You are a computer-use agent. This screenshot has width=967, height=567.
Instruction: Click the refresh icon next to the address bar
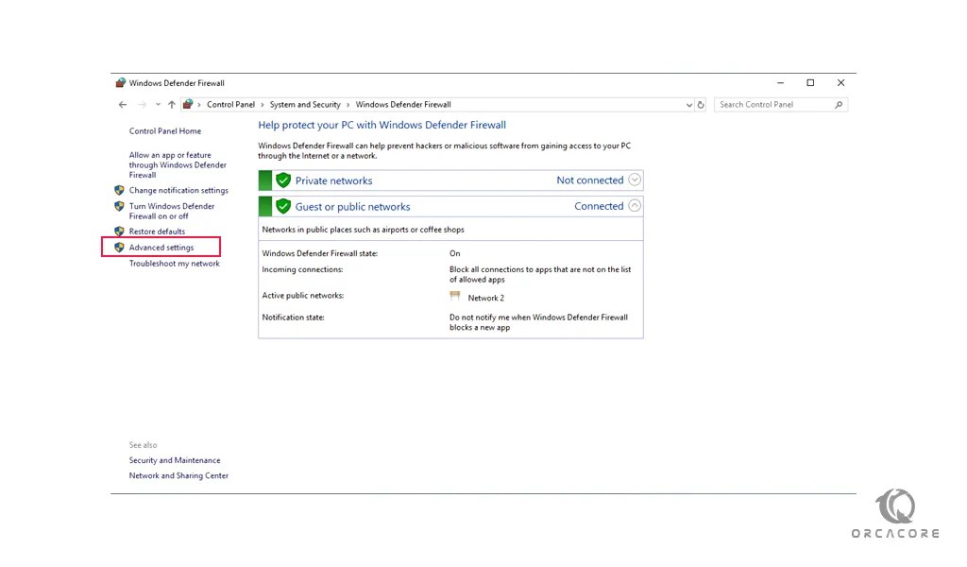[x=701, y=104]
